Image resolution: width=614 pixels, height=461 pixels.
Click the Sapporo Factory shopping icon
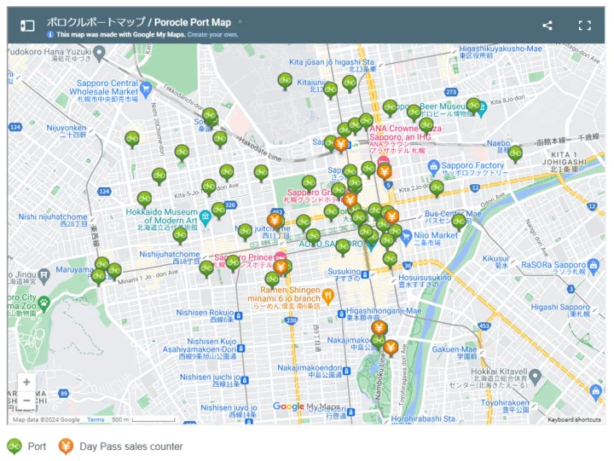click(435, 165)
